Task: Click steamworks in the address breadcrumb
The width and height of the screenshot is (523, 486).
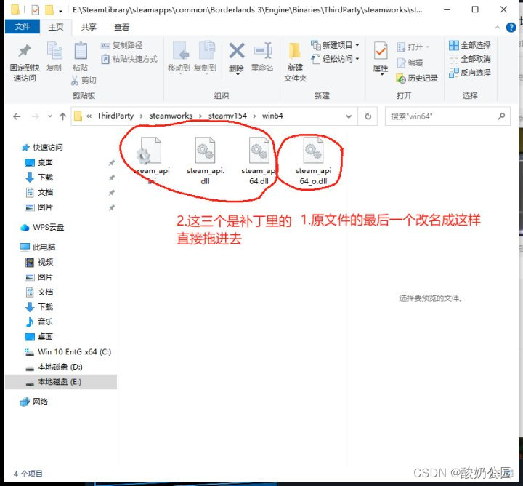Action: (171, 116)
